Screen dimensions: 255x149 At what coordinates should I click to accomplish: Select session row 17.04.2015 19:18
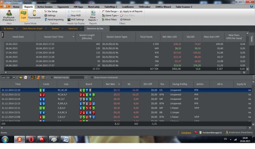[x=125, y=53]
